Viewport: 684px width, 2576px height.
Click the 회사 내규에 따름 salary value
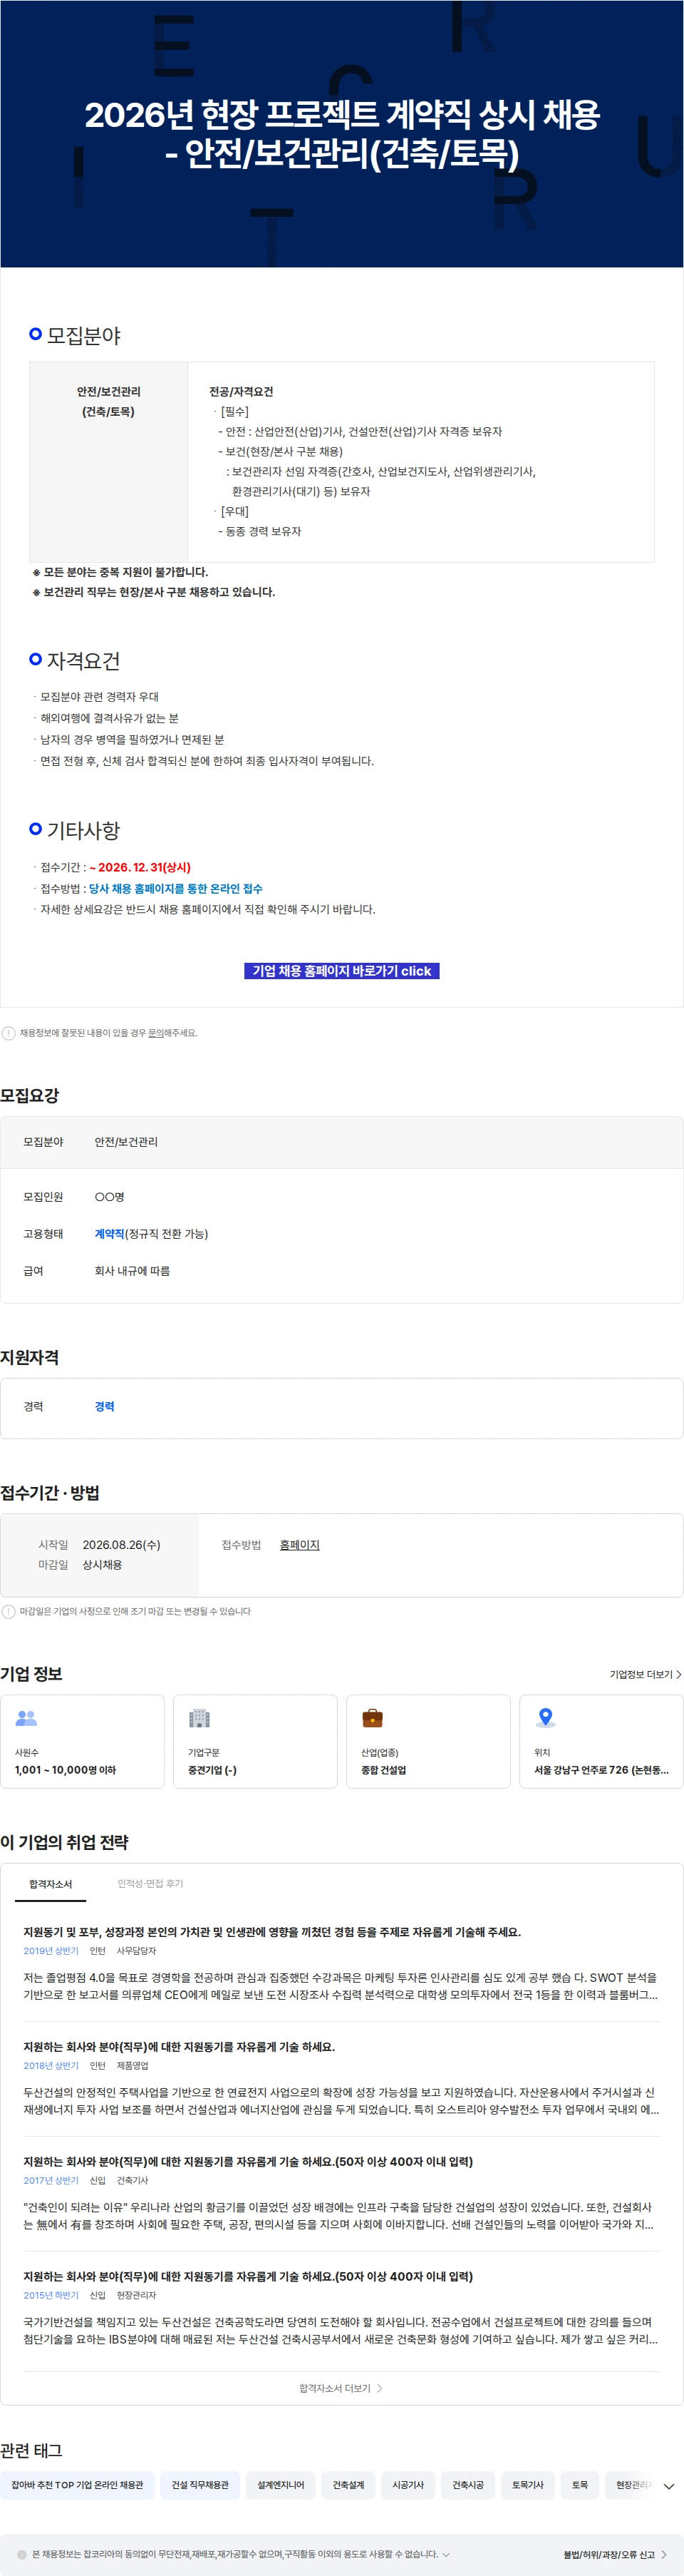[x=132, y=1271]
